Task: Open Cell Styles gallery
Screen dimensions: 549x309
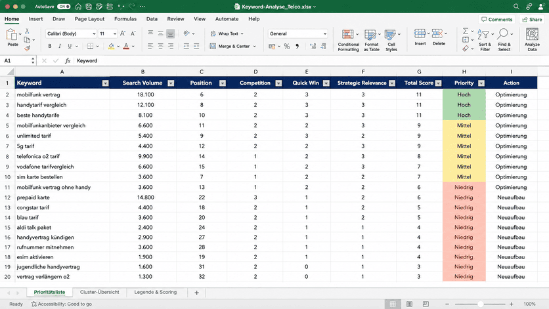Action: (391, 40)
